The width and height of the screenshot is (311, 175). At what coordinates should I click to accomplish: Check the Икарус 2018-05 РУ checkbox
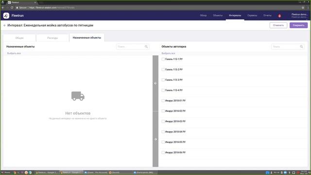[163, 142]
